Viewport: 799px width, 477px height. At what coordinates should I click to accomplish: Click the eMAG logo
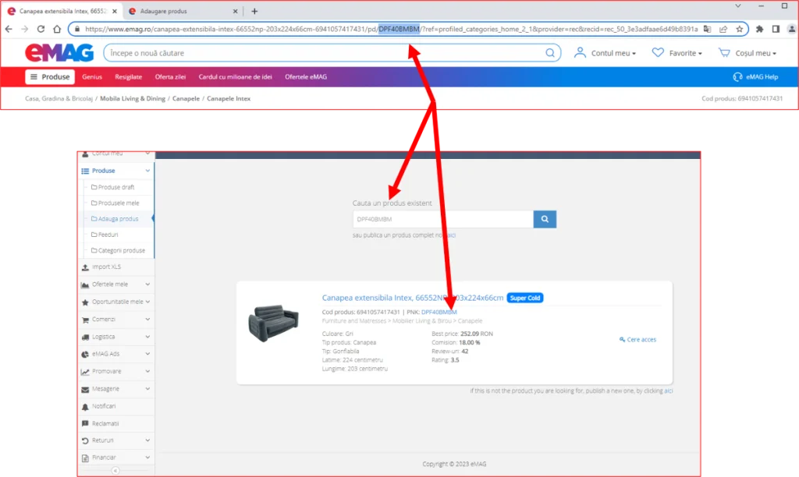(x=59, y=53)
